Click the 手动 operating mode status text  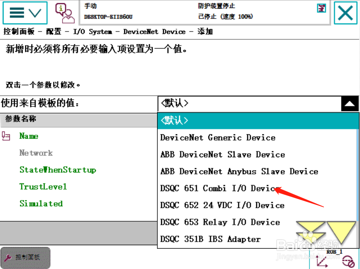point(90,6)
